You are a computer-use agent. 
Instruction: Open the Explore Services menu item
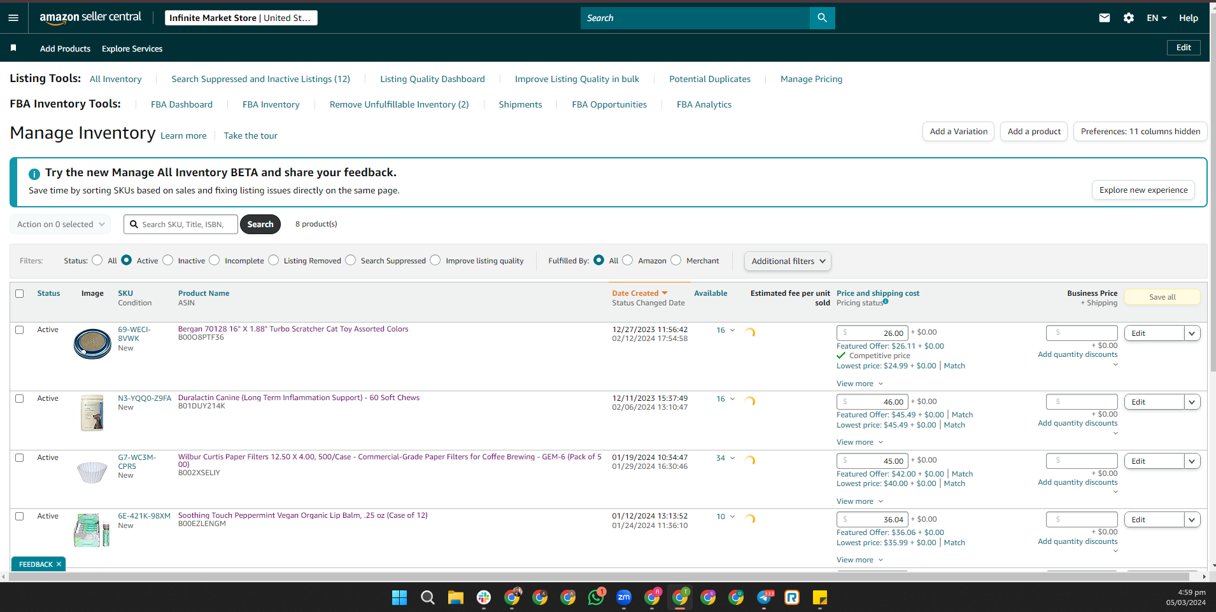(132, 48)
